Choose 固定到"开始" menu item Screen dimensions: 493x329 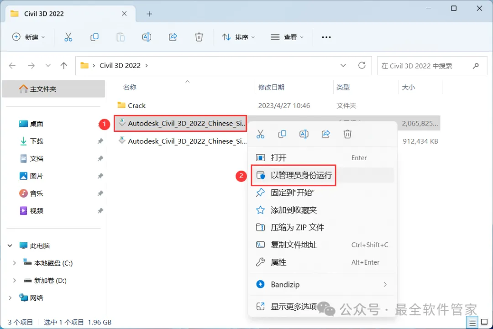(322, 193)
